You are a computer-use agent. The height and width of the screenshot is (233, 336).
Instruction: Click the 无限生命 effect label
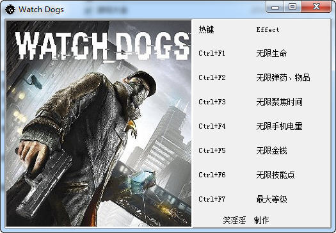pos(271,53)
